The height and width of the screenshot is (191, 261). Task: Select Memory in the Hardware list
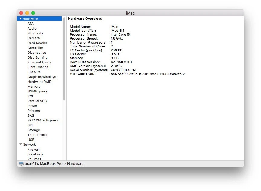34,86
